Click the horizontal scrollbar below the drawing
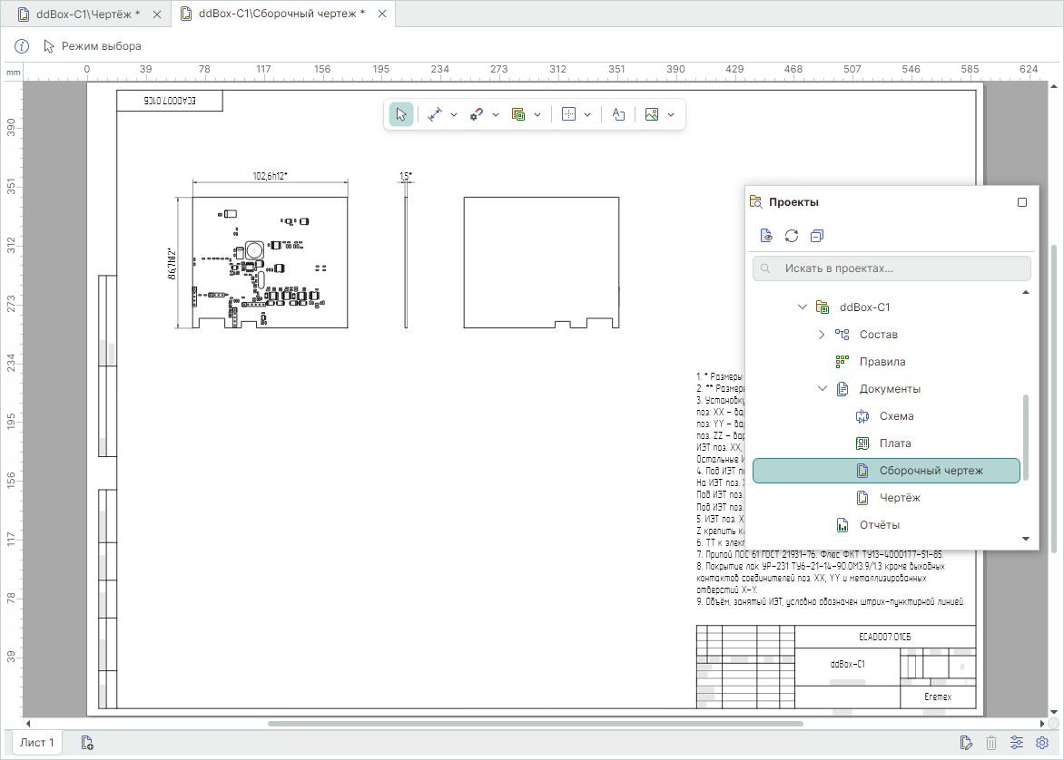The height and width of the screenshot is (760, 1064). coord(536,724)
